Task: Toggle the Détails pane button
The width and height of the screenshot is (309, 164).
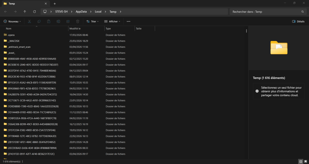Action: click(x=298, y=22)
